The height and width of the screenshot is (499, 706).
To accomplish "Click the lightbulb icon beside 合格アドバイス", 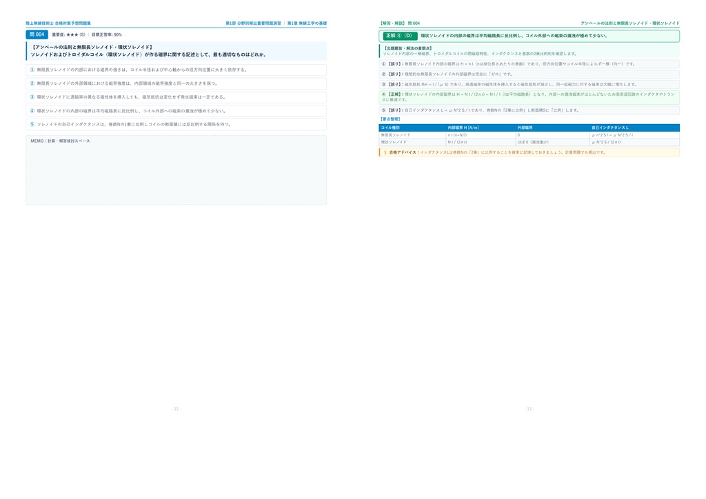I will [385, 152].
